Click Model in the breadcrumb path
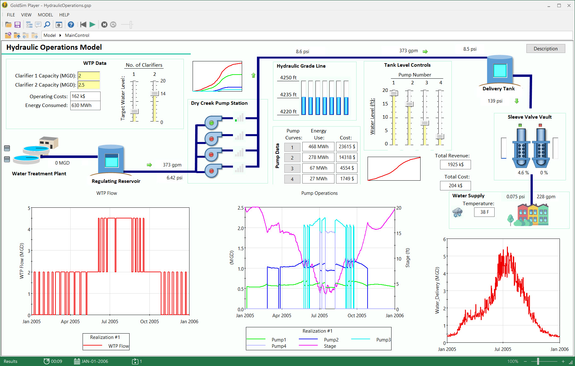The width and height of the screenshot is (575, 366). point(49,35)
